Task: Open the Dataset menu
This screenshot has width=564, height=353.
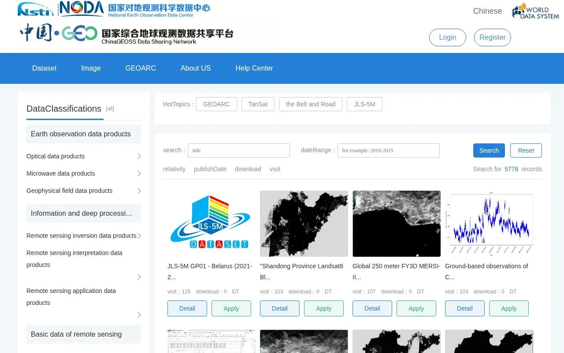Action: pyautogui.click(x=45, y=68)
